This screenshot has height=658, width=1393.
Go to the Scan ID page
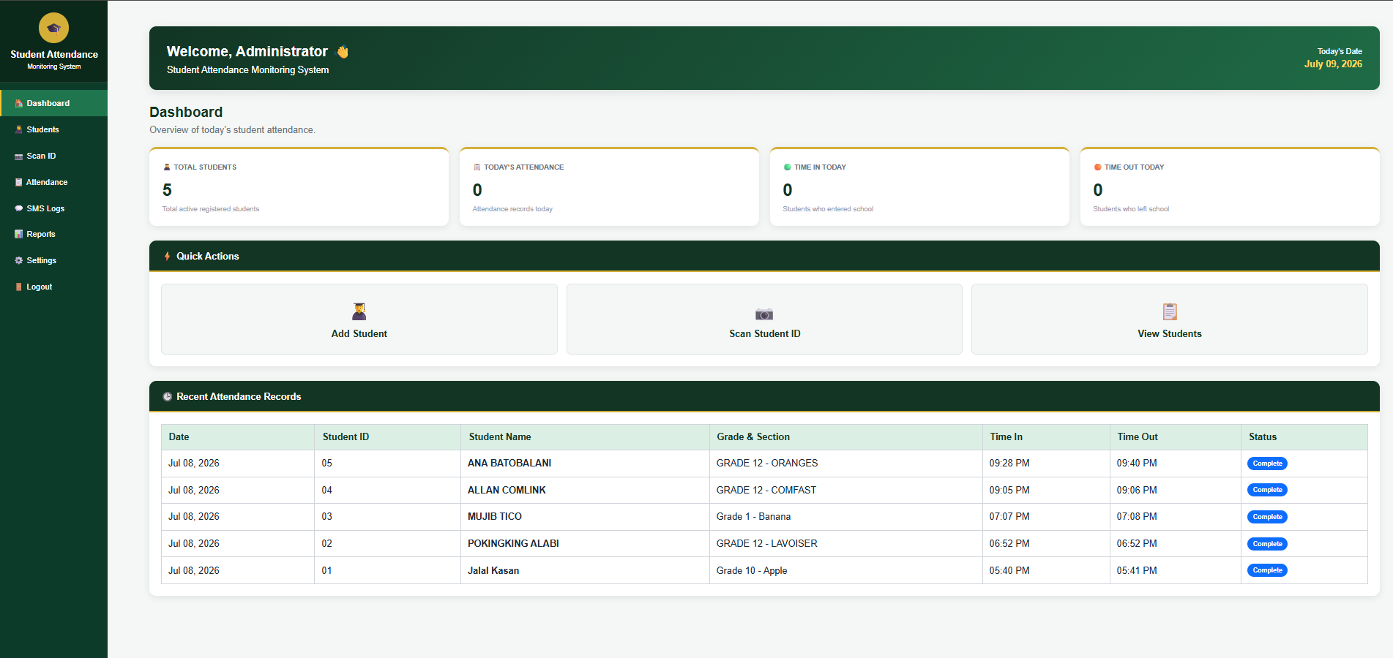click(53, 156)
